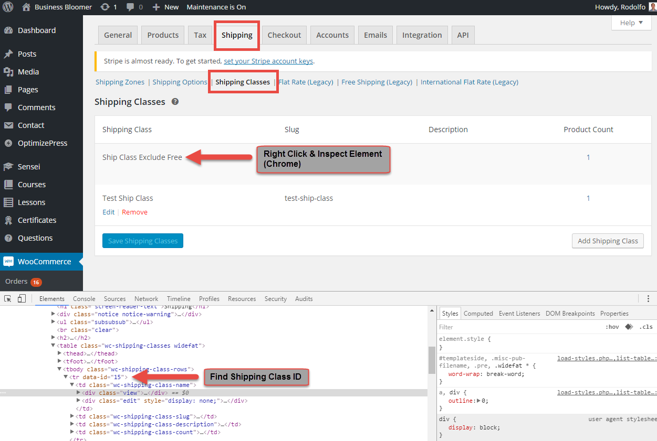Open the Posts menu item
This screenshot has height=441, width=657.
27,54
